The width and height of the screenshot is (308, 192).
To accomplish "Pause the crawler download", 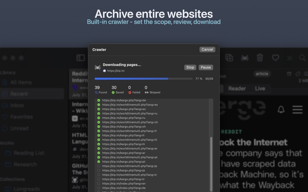I will click(206, 67).
